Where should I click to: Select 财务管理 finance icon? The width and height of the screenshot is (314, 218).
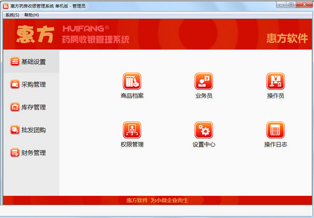click(x=15, y=153)
